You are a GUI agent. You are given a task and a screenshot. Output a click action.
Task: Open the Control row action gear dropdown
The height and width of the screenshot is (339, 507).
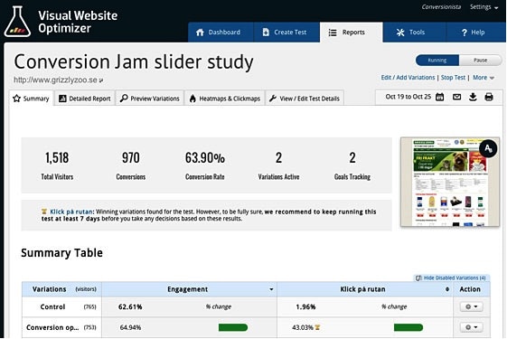[472, 306]
